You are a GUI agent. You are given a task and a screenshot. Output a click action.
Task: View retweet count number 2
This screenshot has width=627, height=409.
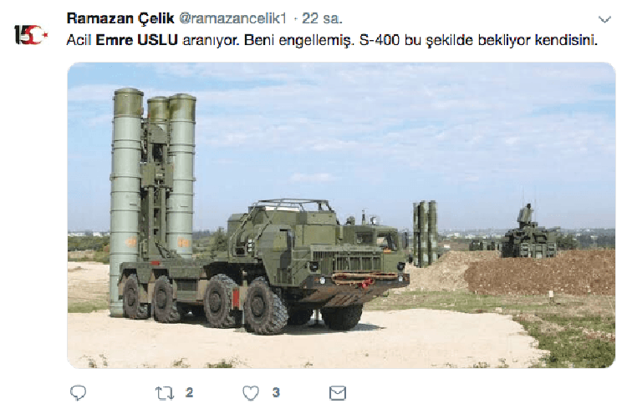[x=189, y=393]
